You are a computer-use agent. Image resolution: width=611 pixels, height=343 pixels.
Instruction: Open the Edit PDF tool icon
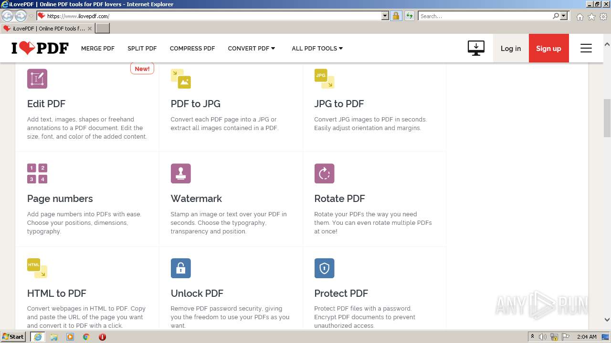pos(37,79)
